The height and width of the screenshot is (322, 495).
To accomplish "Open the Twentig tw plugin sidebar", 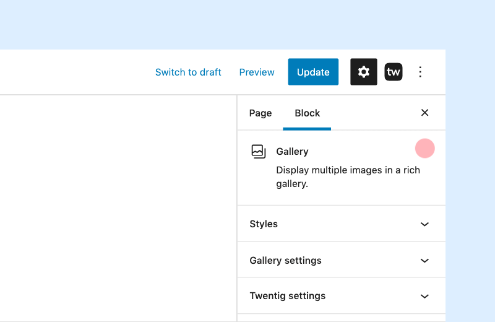I will point(393,72).
